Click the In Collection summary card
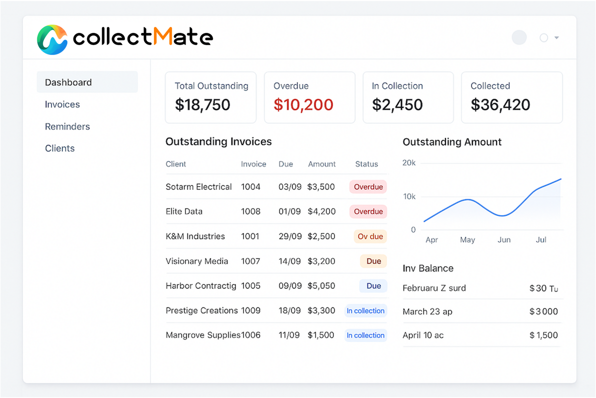The width and height of the screenshot is (596, 398). [407, 97]
